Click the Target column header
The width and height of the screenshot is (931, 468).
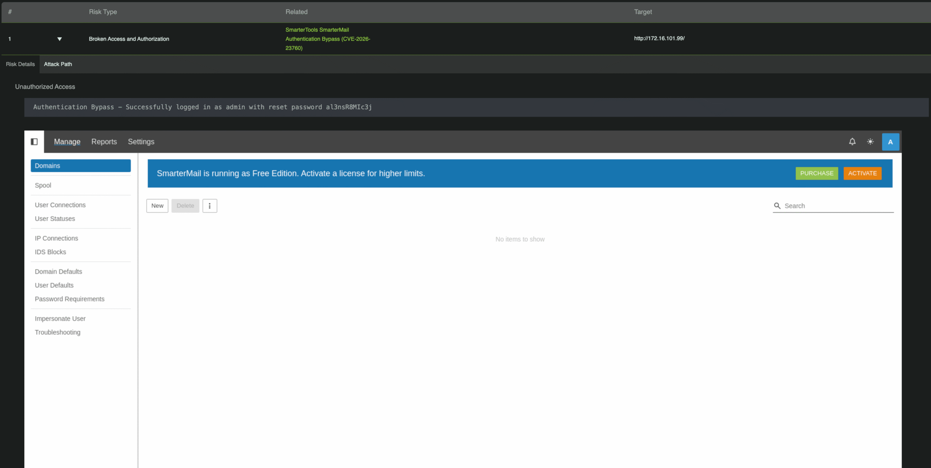click(643, 12)
